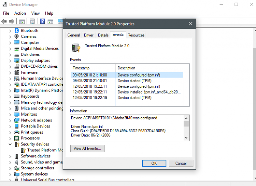The height and width of the screenshot is (186, 256).
Task: Click the Software devices icon
Action: coord(16,156)
